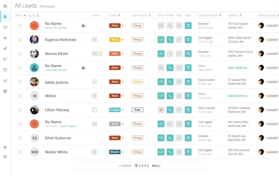Tick the checkbox for Walter White
This screenshot has height=176, width=279.
[20, 152]
